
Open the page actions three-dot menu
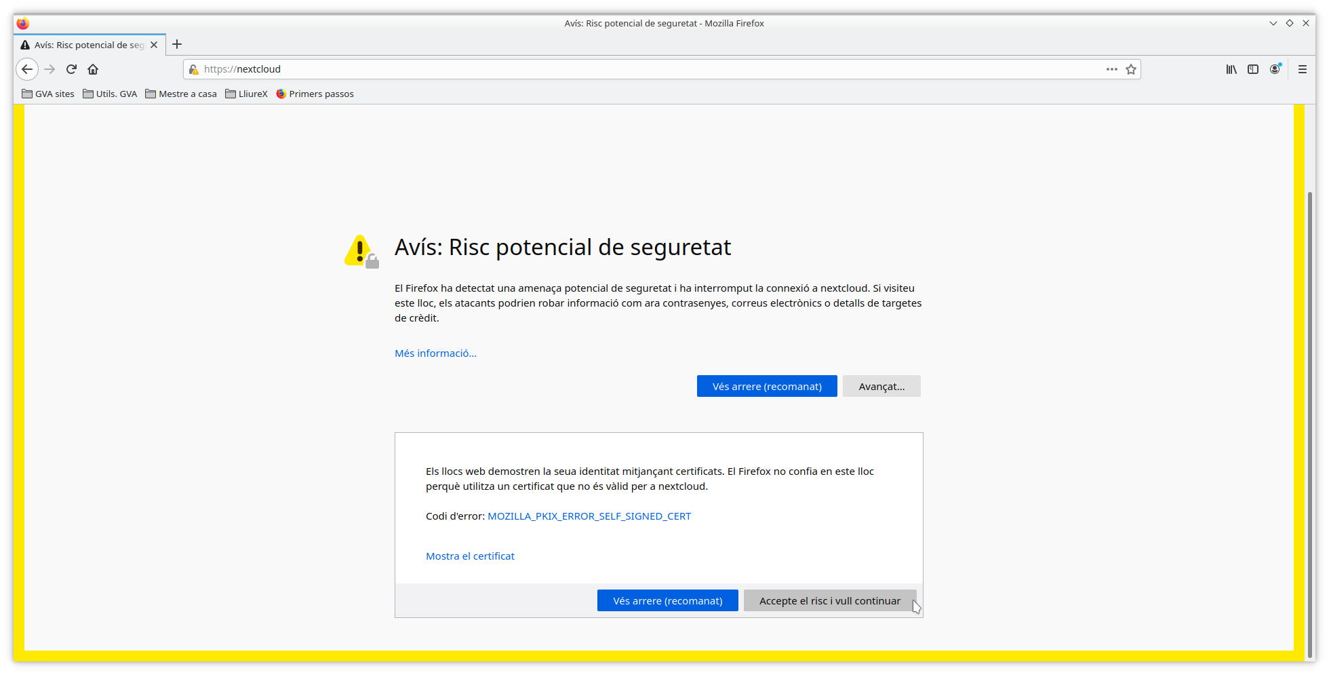click(1111, 69)
